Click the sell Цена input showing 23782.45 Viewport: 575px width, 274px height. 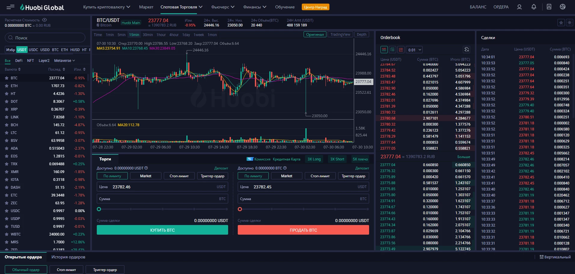[x=303, y=187]
